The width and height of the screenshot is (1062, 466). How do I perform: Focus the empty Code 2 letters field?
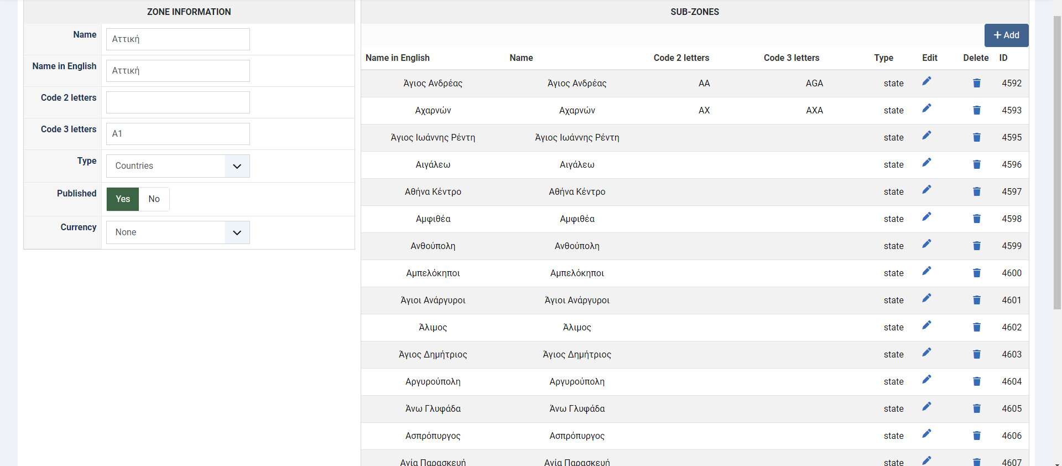tap(178, 102)
